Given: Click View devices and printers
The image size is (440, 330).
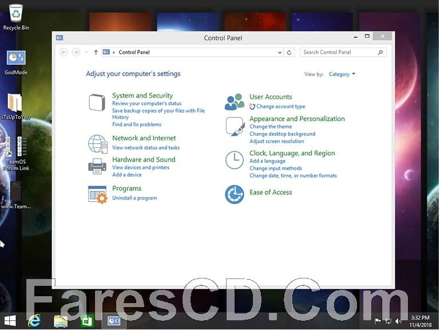Looking at the screenshot, I should tap(141, 167).
